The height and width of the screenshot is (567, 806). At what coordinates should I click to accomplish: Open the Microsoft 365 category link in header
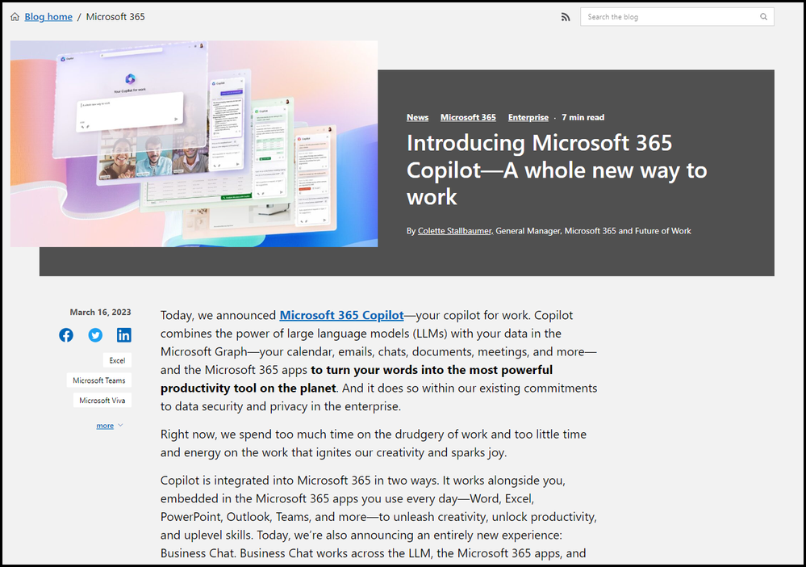pos(468,117)
